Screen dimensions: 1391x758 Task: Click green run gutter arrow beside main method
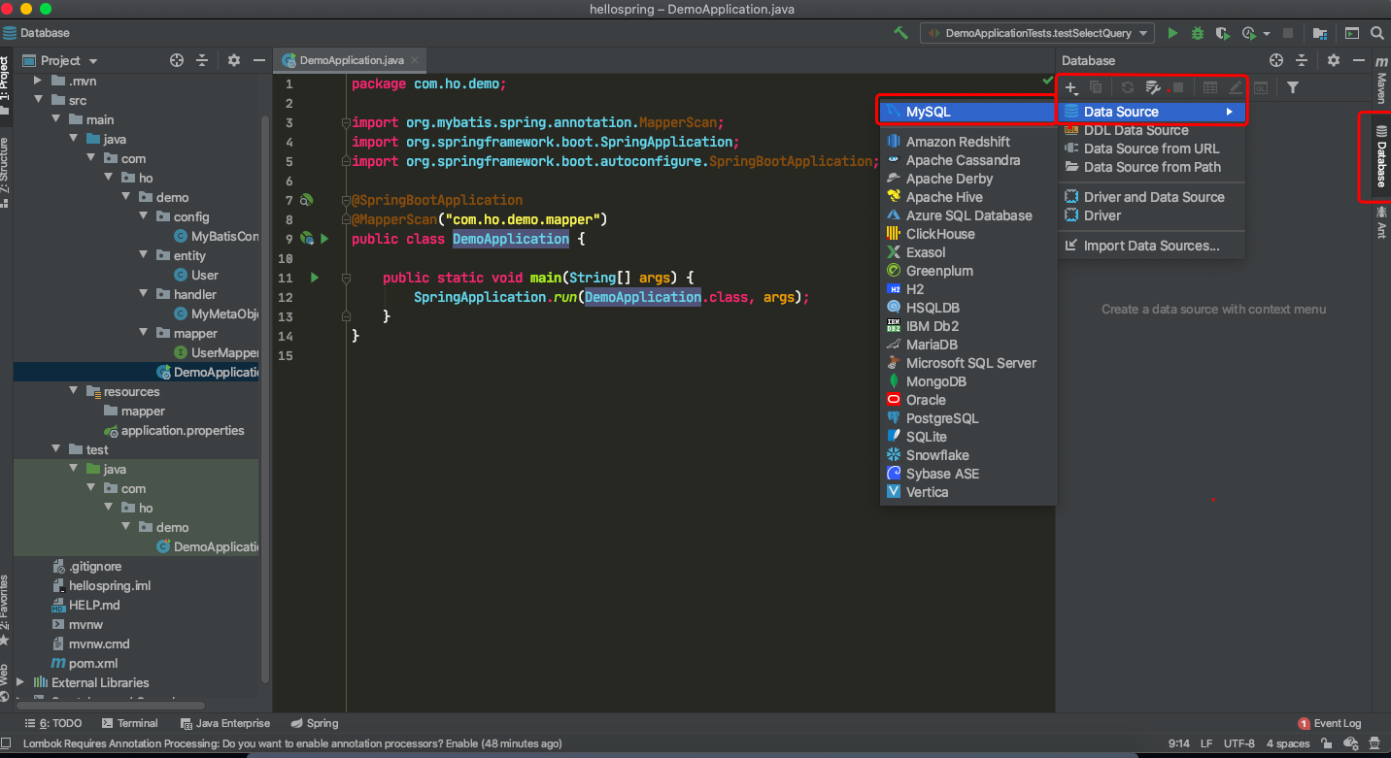pos(314,278)
